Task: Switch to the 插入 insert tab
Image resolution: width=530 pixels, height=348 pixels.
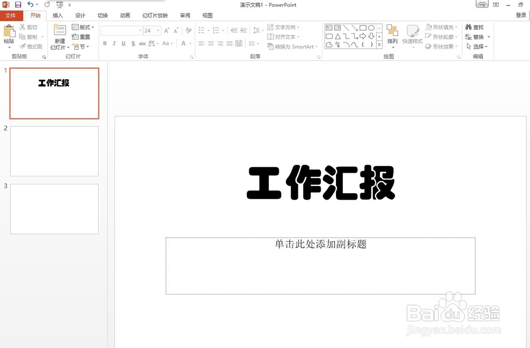Action: [58, 15]
